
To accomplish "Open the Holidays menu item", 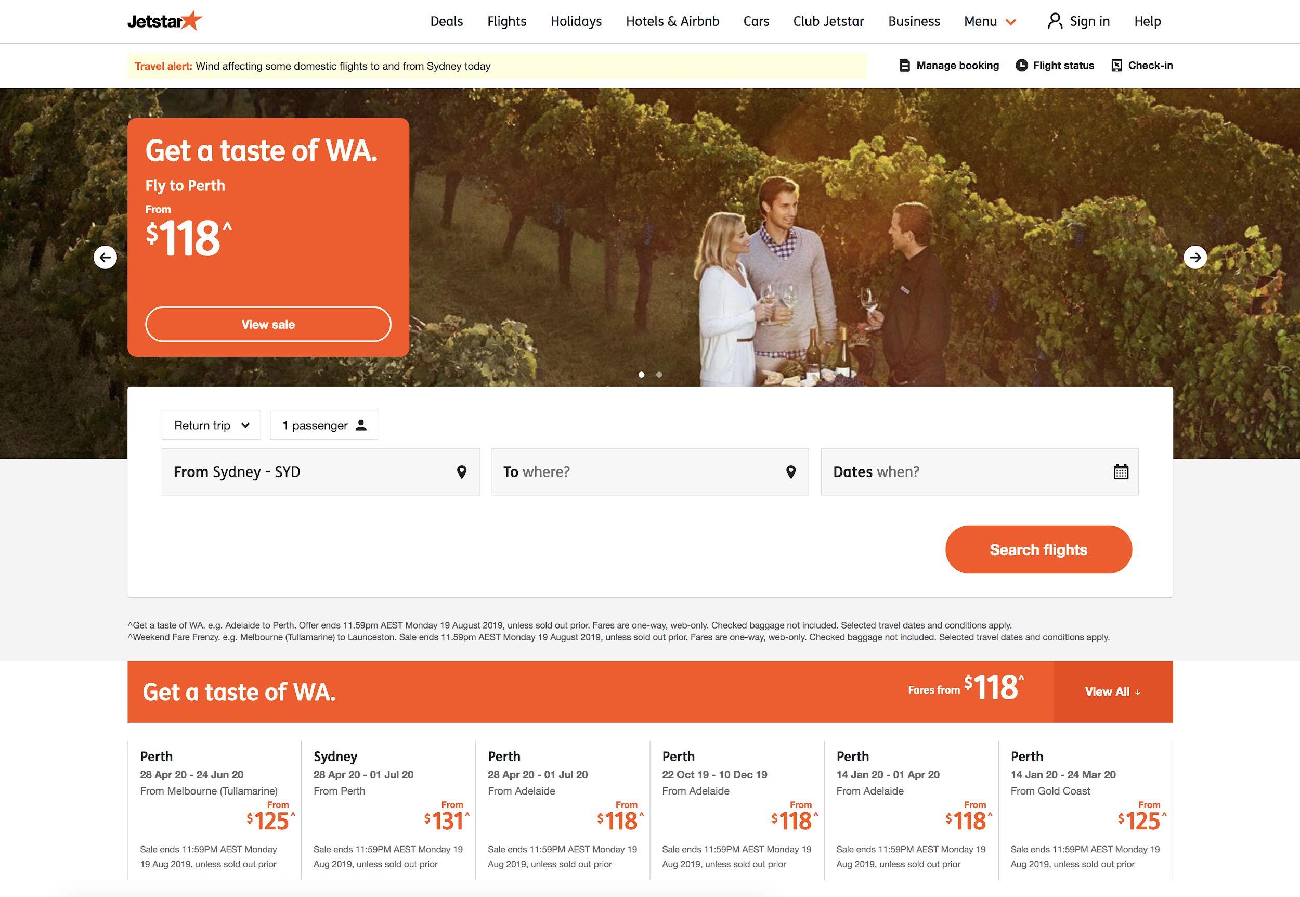I will (576, 21).
